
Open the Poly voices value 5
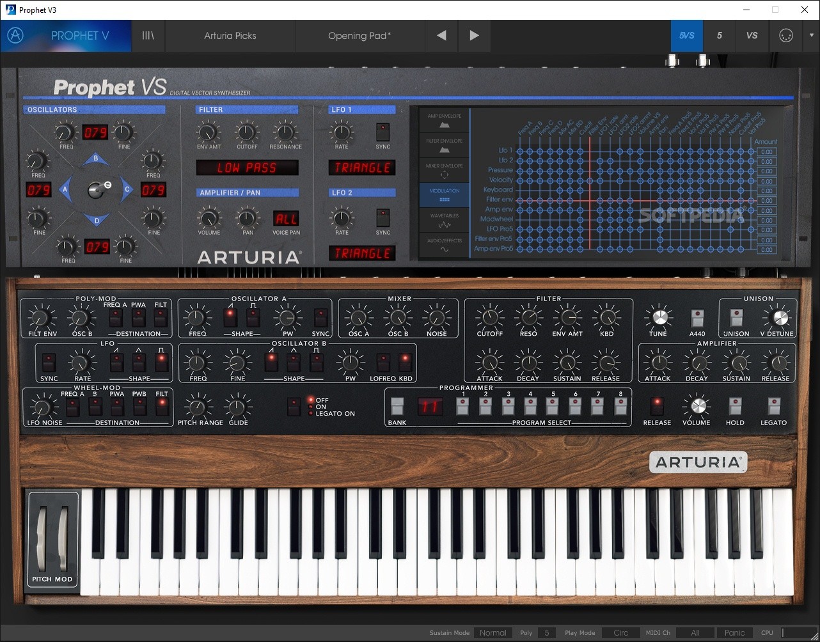[546, 632]
